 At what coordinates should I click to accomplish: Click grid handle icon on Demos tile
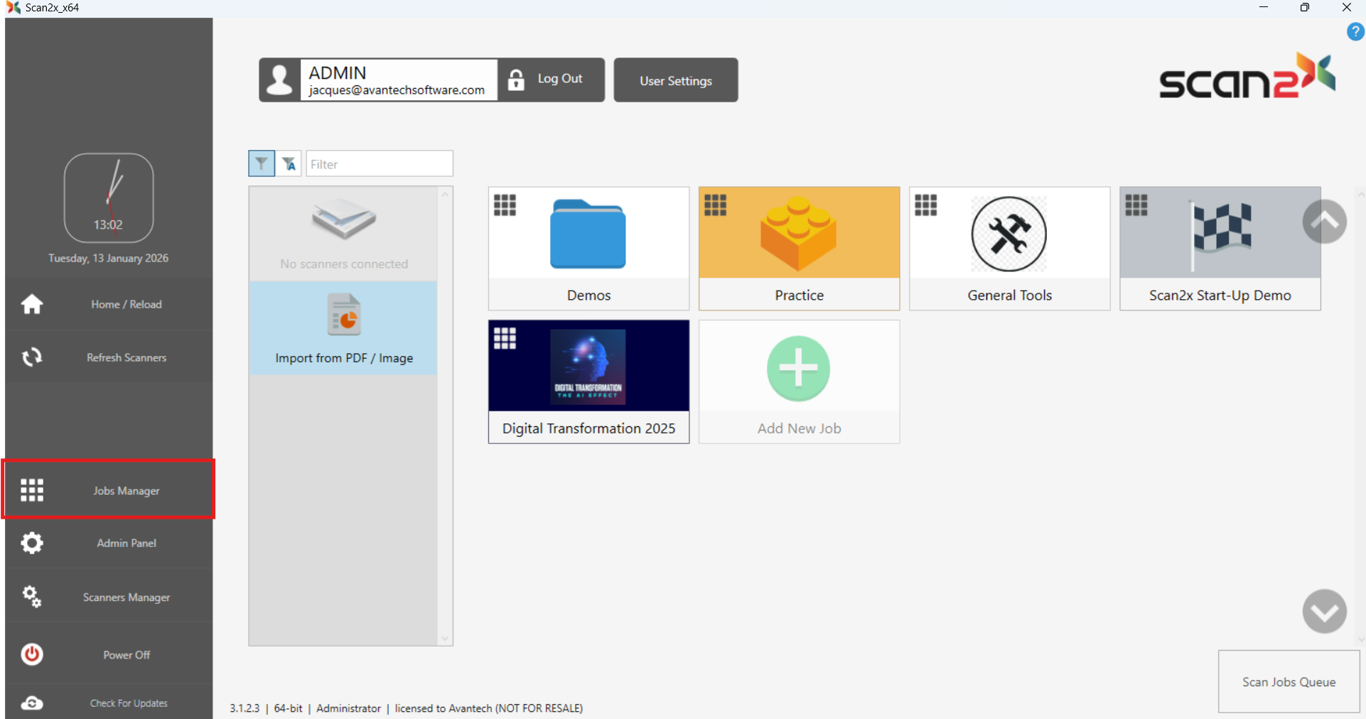(x=505, y=205)
